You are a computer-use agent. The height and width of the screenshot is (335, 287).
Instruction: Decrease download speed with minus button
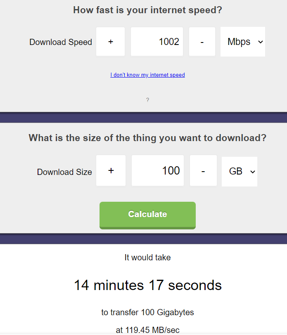(202, 42)
